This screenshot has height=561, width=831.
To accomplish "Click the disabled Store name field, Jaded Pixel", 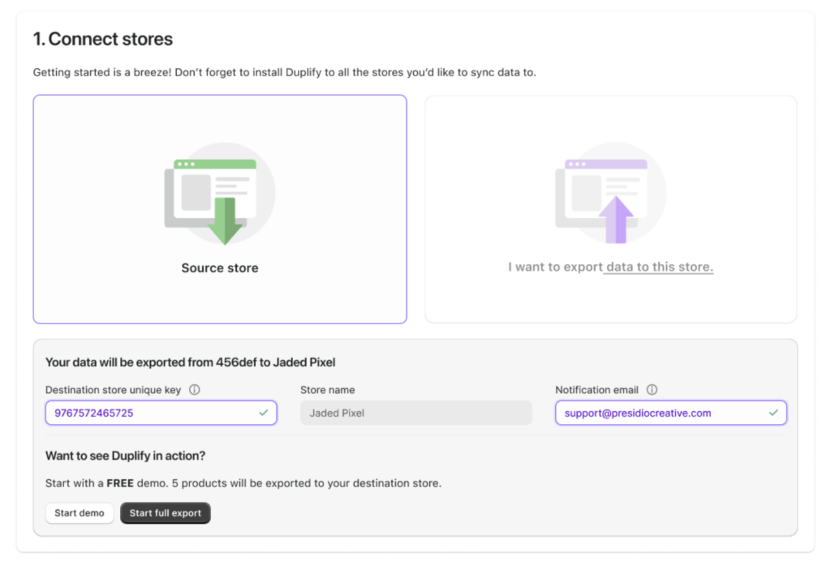I will click(x=415, y=413).
